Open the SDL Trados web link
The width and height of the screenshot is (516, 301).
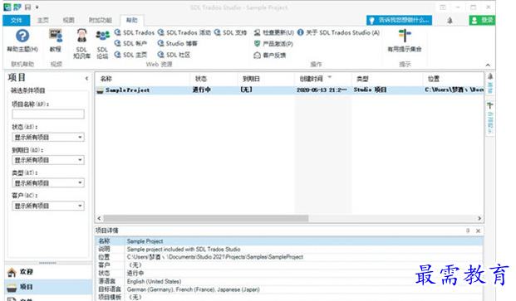[x=135, y=32]
